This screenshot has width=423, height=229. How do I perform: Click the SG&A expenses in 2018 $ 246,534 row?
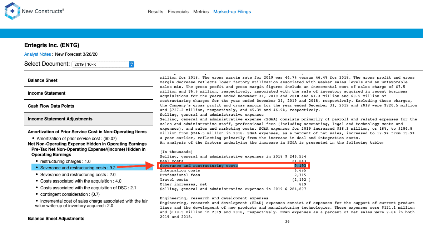click(x=233, y=156)
